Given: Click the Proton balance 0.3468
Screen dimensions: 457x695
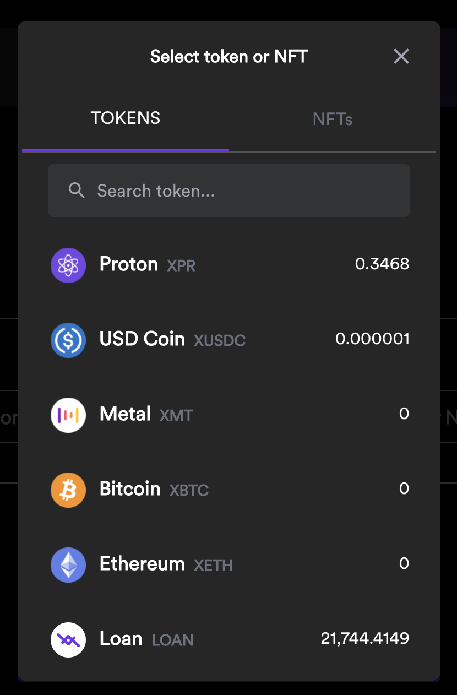Looking at the screenshot, I should tap(382, 264).
